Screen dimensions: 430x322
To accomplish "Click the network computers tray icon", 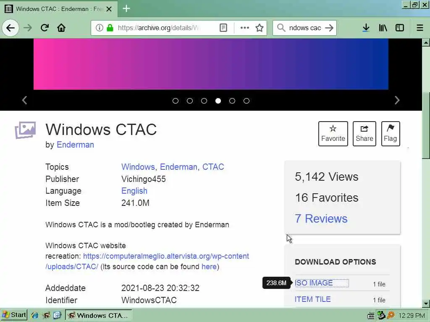I will [381, 315].
